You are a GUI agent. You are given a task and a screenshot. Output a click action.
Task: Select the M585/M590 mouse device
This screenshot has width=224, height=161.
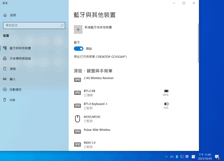[122, 119]
